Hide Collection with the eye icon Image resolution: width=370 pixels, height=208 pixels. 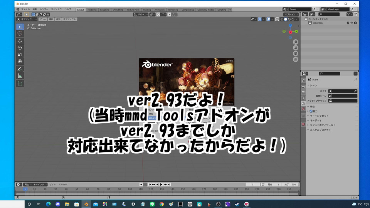[x=351, y=23]
